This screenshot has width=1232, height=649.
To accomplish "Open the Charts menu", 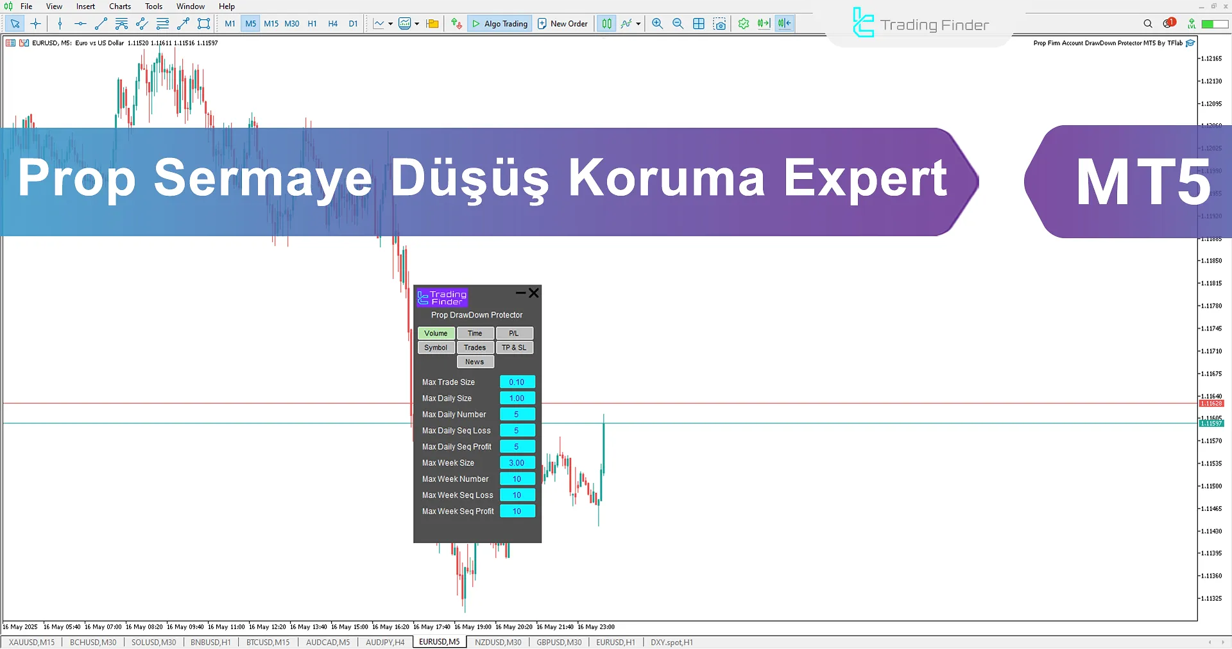I will pos(120,6).
